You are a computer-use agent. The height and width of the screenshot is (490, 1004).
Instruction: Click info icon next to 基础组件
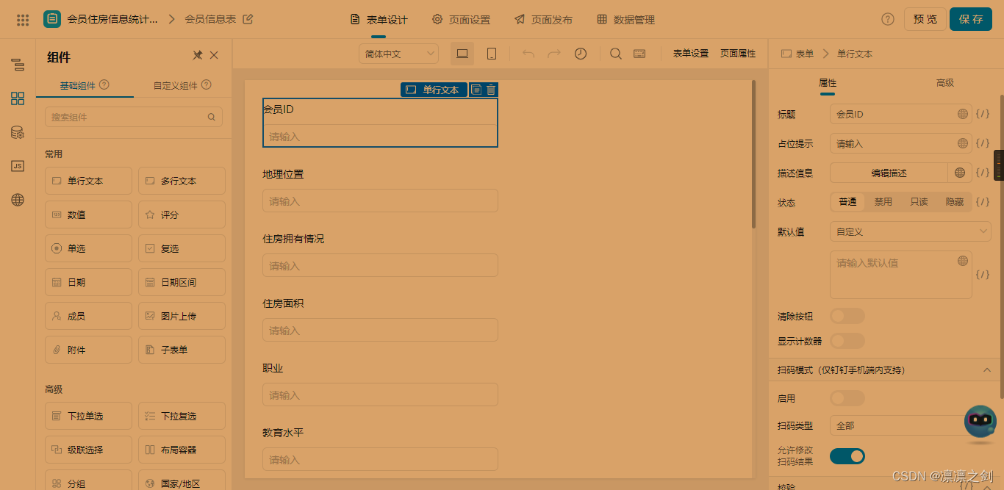point(104,85)
